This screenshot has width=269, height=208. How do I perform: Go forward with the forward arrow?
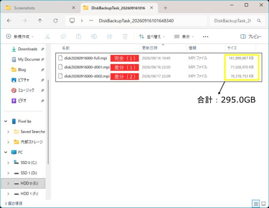click(25, 21)
